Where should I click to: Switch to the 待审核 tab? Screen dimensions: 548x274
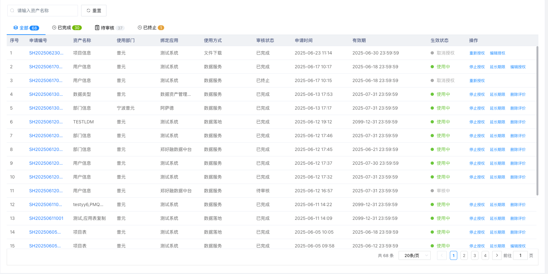point(109,28)
